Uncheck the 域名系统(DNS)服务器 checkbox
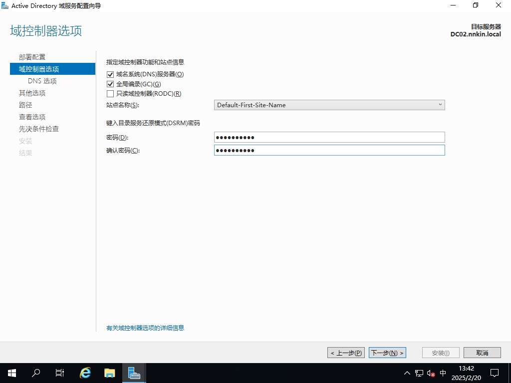This screenshot has height=383, width=511. click(x=110, y=74)
